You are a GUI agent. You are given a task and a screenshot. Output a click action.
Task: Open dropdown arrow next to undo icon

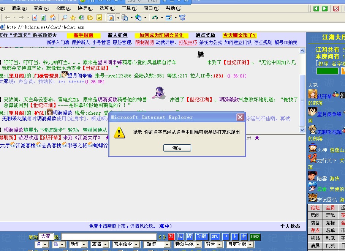[x=162, y=18]
